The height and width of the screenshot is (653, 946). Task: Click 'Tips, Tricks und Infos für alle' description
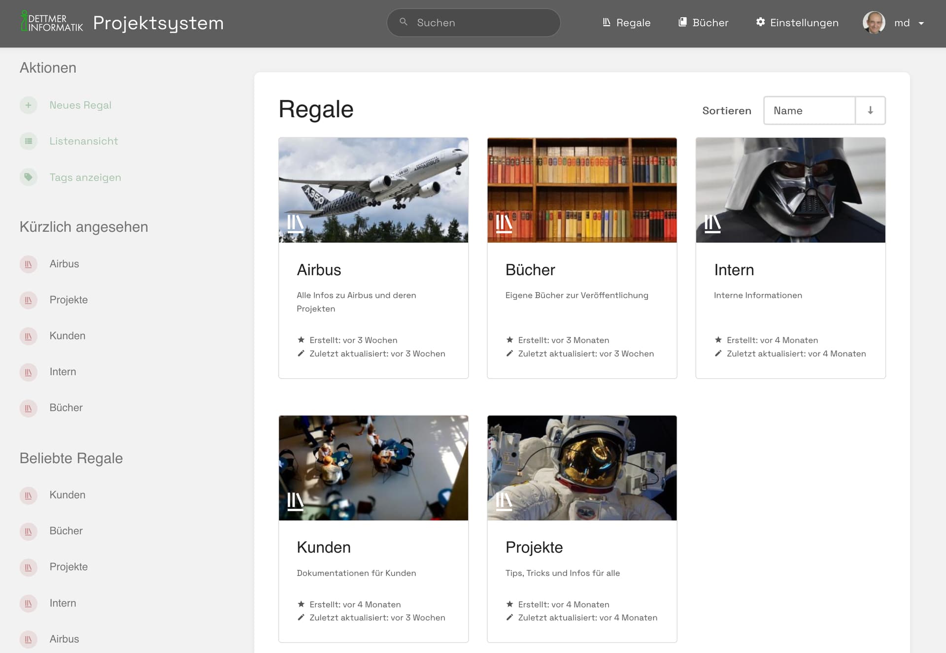click(563, 573)
